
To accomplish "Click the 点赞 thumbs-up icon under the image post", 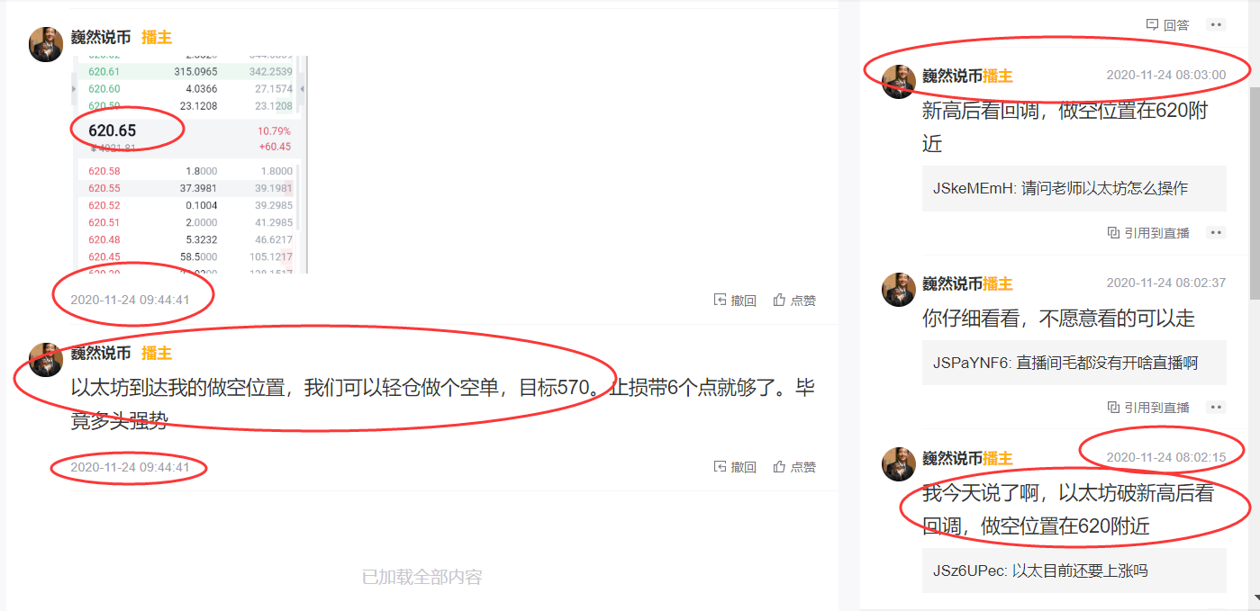I will pyautogui.click(x=779, y=301).
